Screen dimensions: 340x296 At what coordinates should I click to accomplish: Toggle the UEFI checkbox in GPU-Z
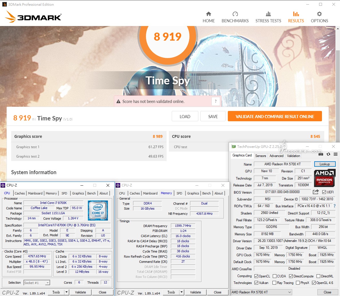click(324, 192)
